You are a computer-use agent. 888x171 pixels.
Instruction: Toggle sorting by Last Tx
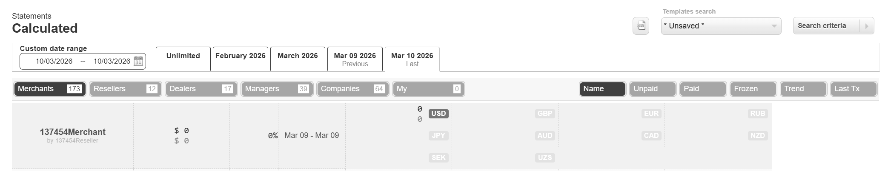(854, 89)
